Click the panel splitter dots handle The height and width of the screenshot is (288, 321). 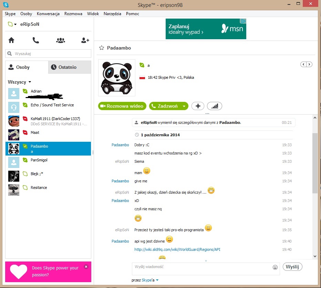(x=93, y=152)
